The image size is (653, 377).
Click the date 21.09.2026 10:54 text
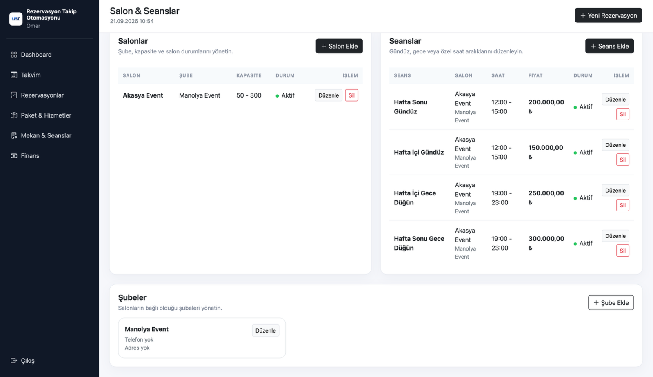click(x=132, y=21)
